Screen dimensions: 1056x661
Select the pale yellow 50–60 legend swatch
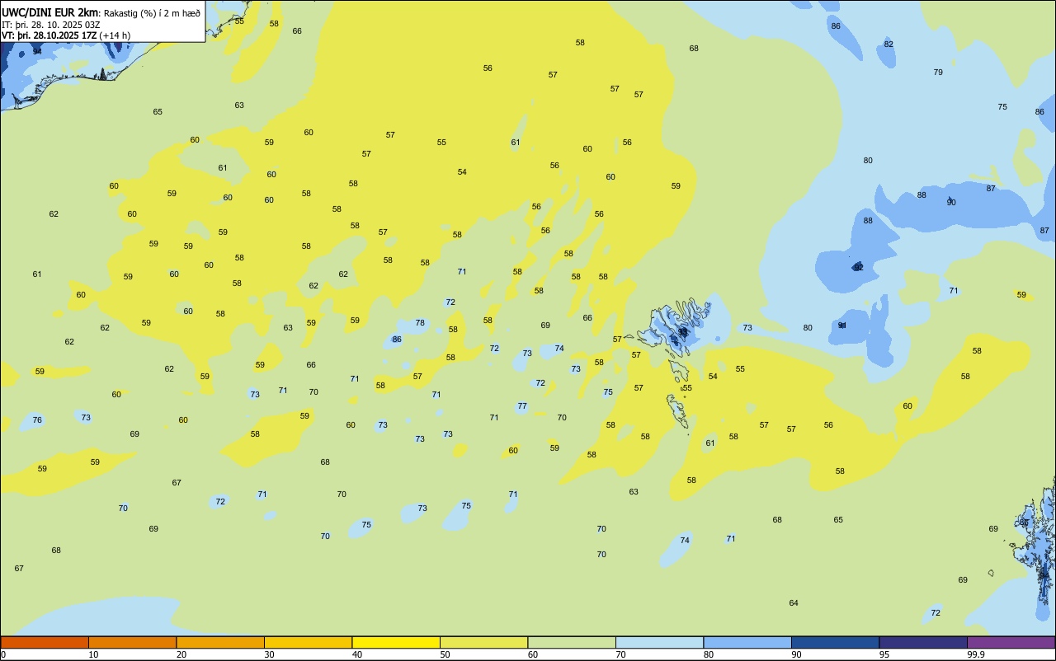(483, 642)
